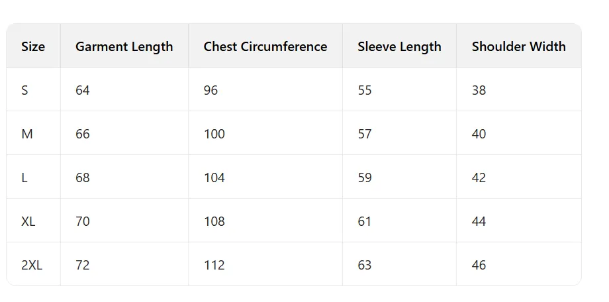The height and width of the screenshot is (302, 609).
Task: Click garment length value 64
Action: point(83,90)
